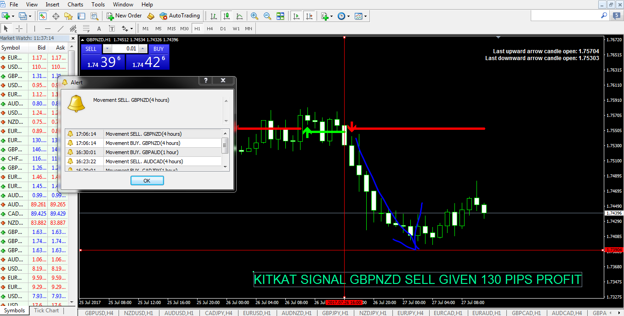Click the 0.01 lot volume field
The image size is (624, 316).
[x=125, y=49]
